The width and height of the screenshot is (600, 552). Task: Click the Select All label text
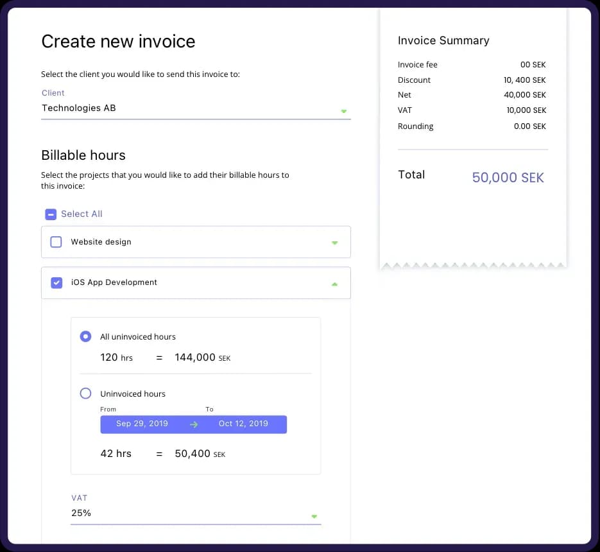coord(81,214)
